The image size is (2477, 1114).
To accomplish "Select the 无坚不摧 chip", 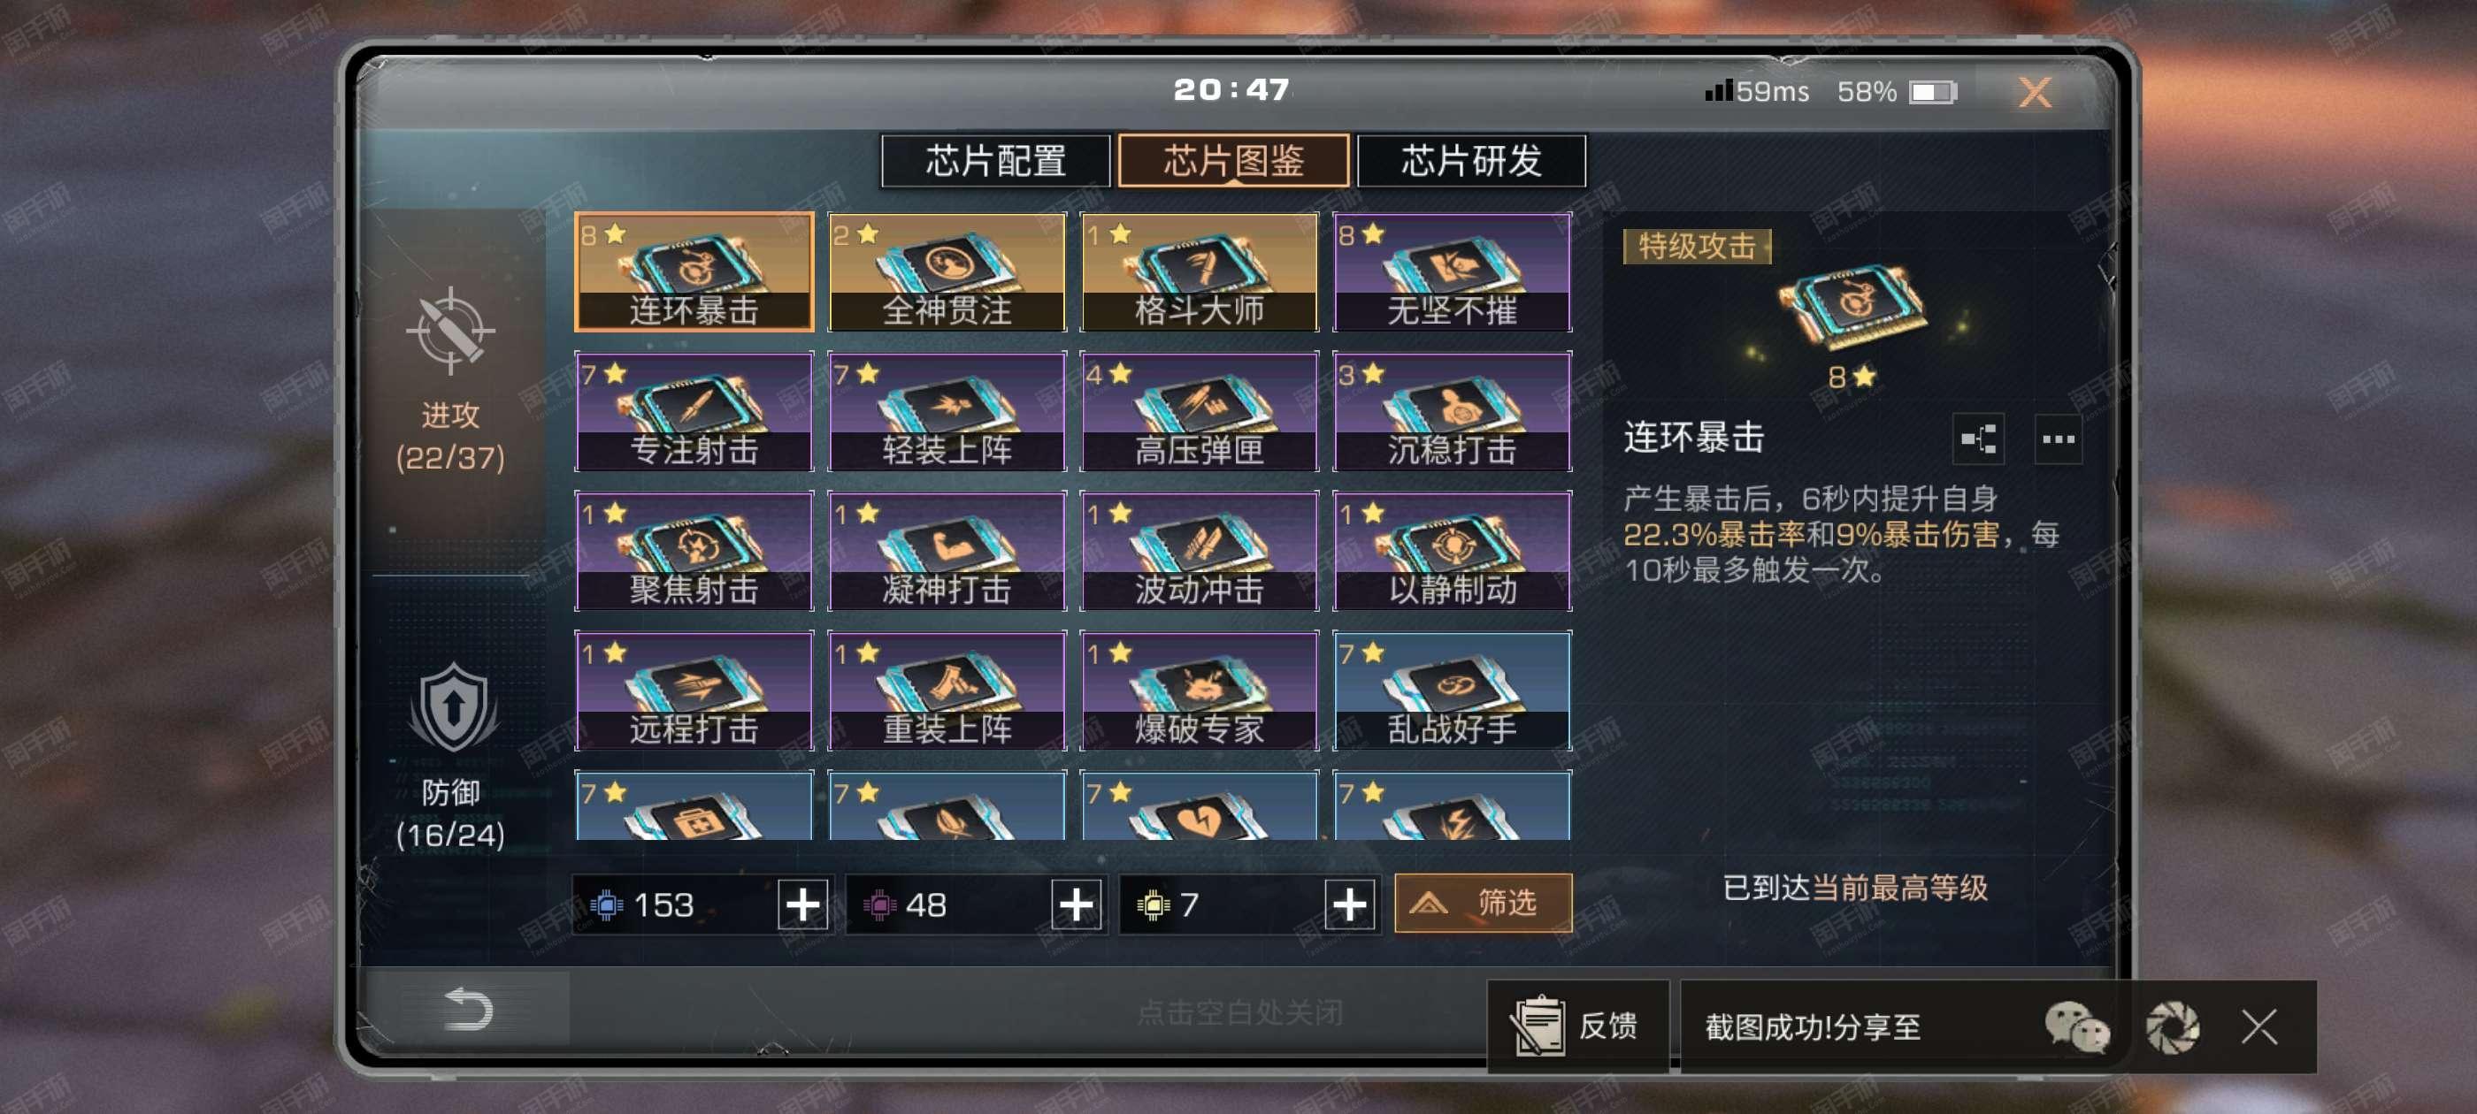I will [x=1452, y=272].
